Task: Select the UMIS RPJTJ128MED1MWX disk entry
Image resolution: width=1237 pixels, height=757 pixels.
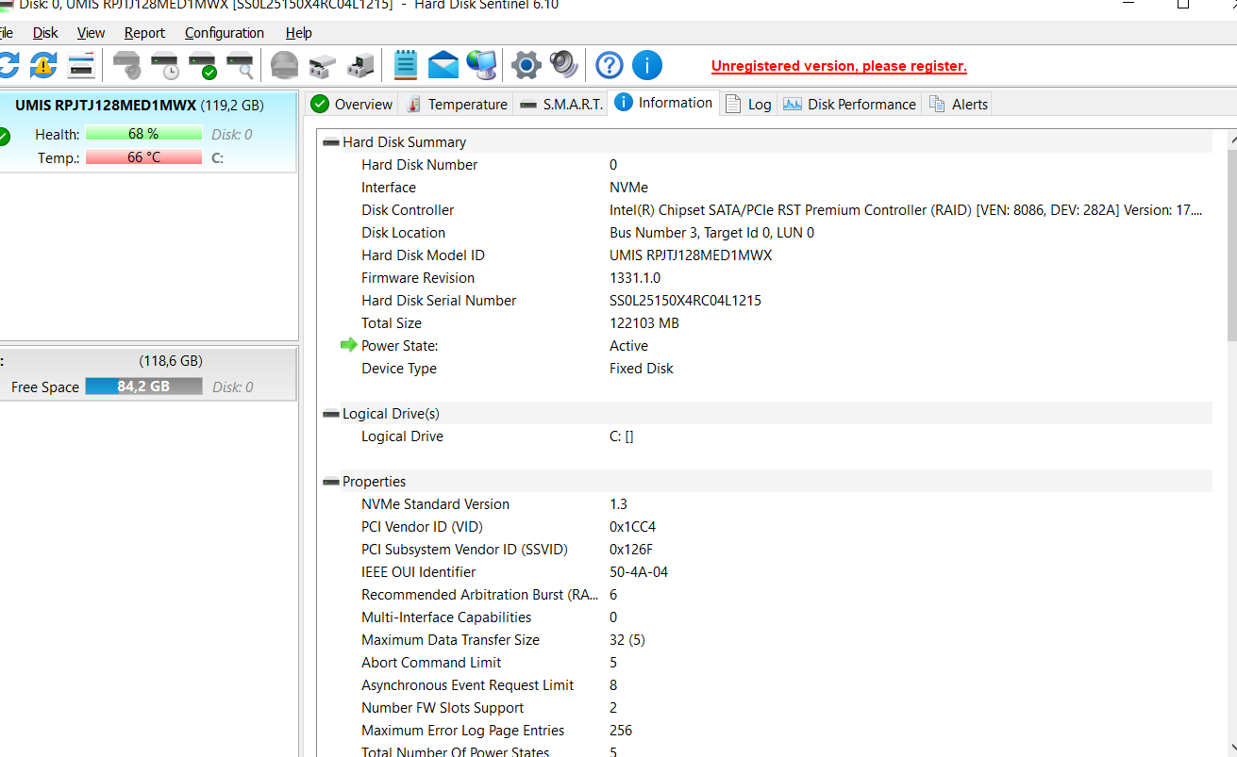Action: (x=139, y=106)
